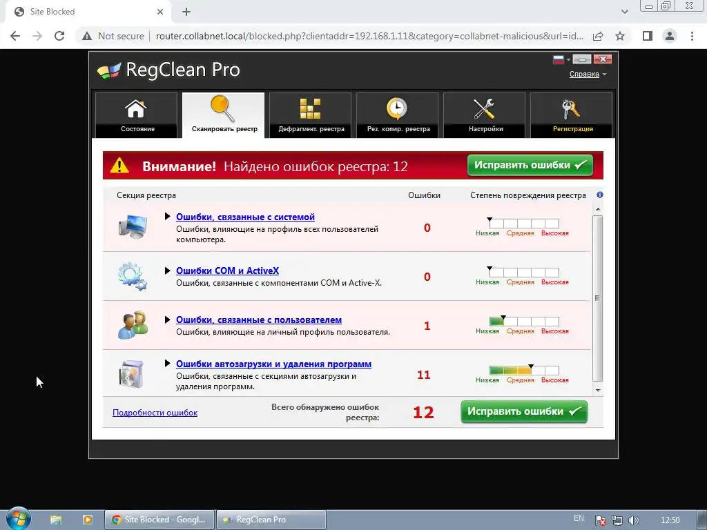The image size is (707, 530).
Task: Expand Ошибки автозагрузки и удаления программ triangle
Action: (167, 363)
